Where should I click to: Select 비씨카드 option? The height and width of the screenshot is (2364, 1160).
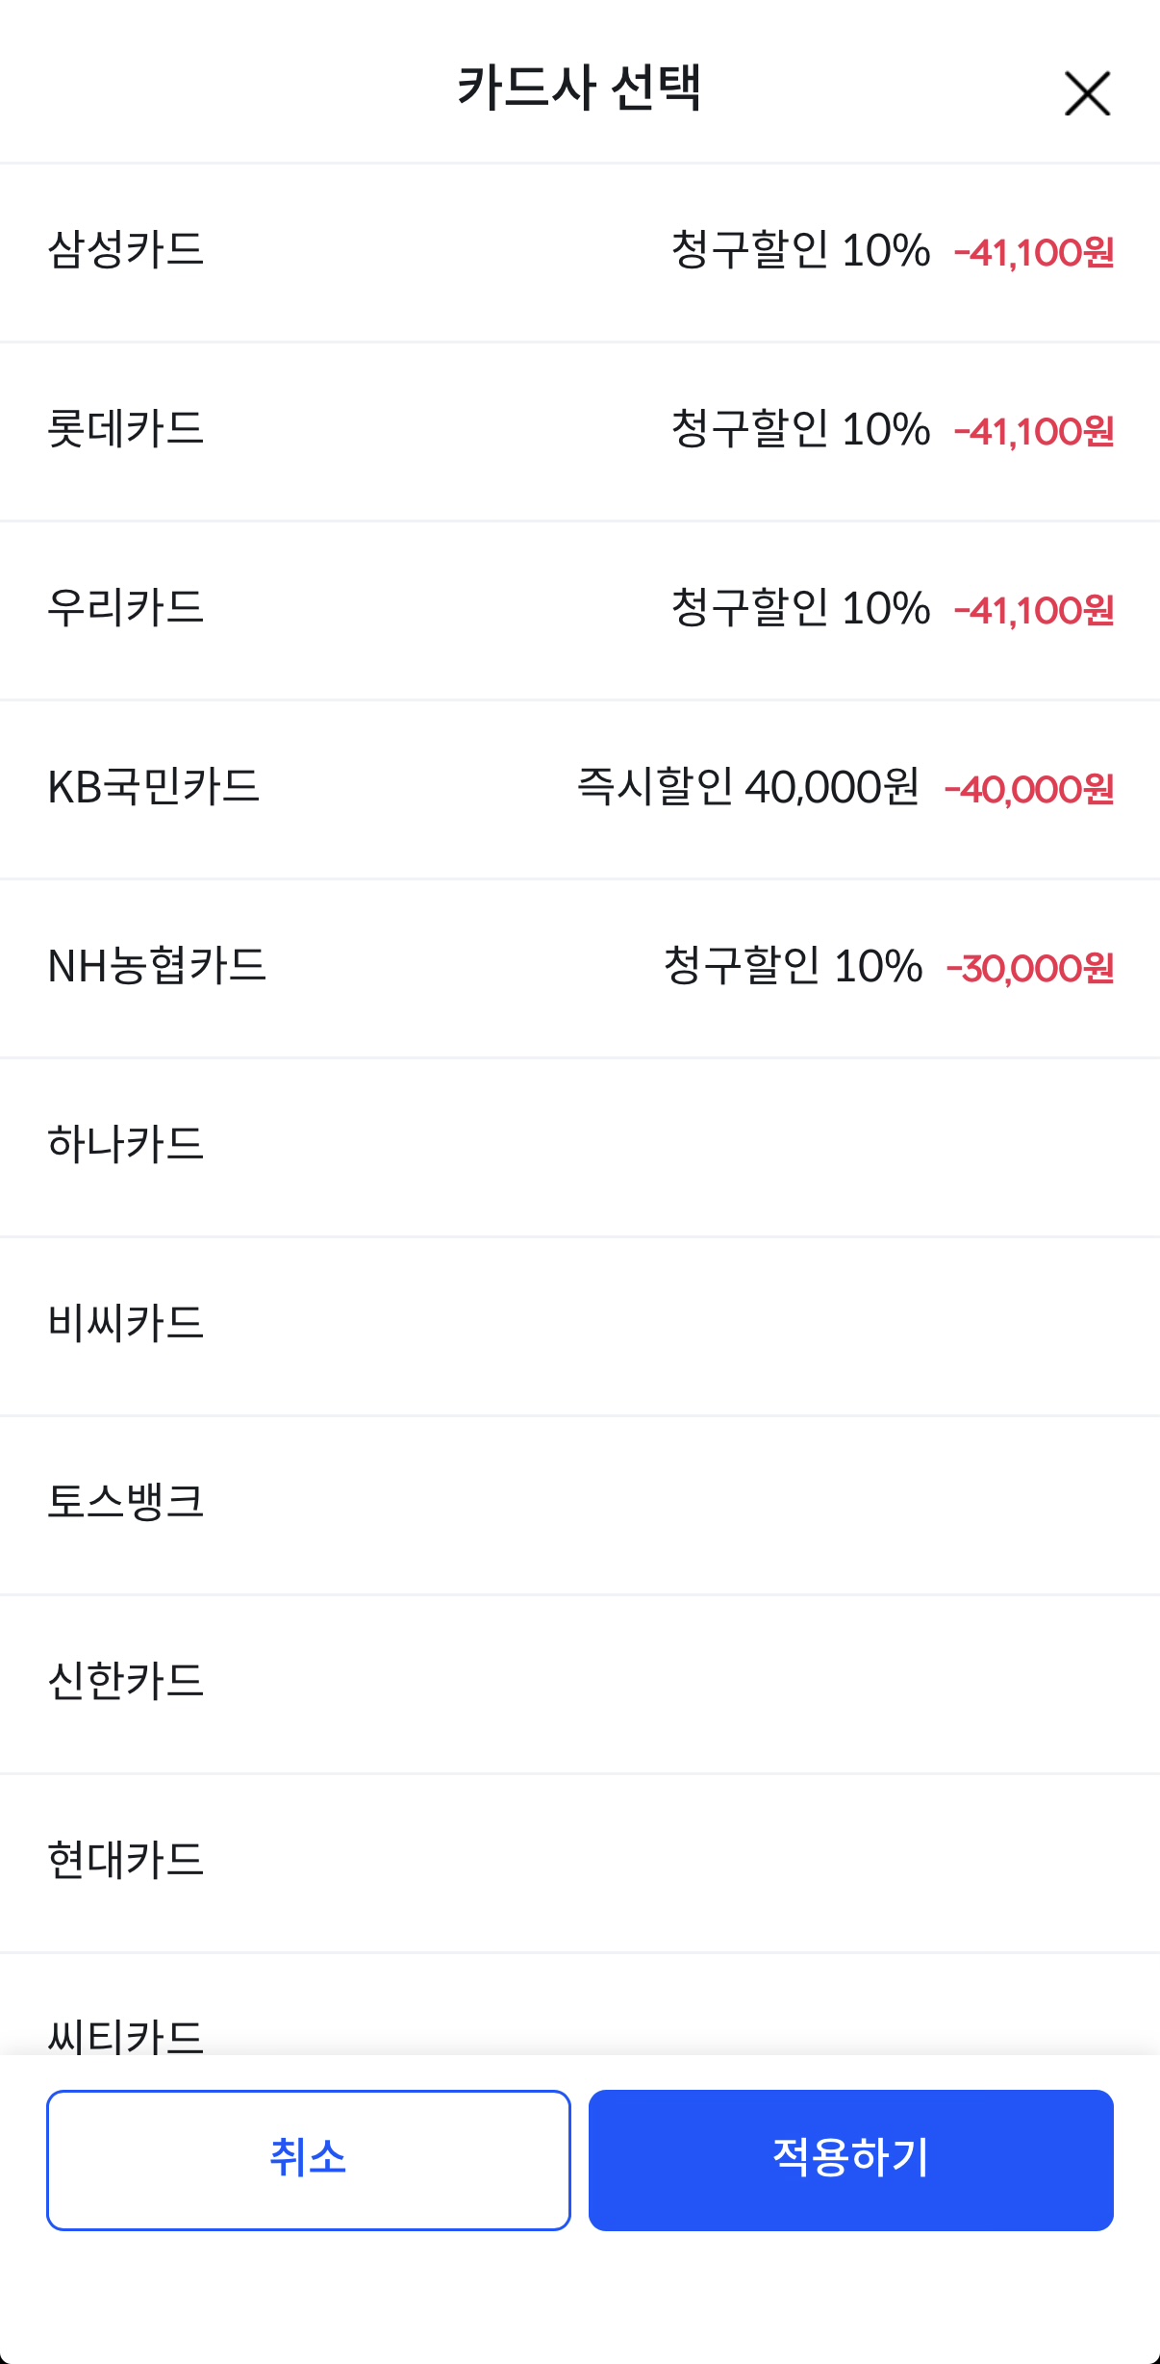126,1324
